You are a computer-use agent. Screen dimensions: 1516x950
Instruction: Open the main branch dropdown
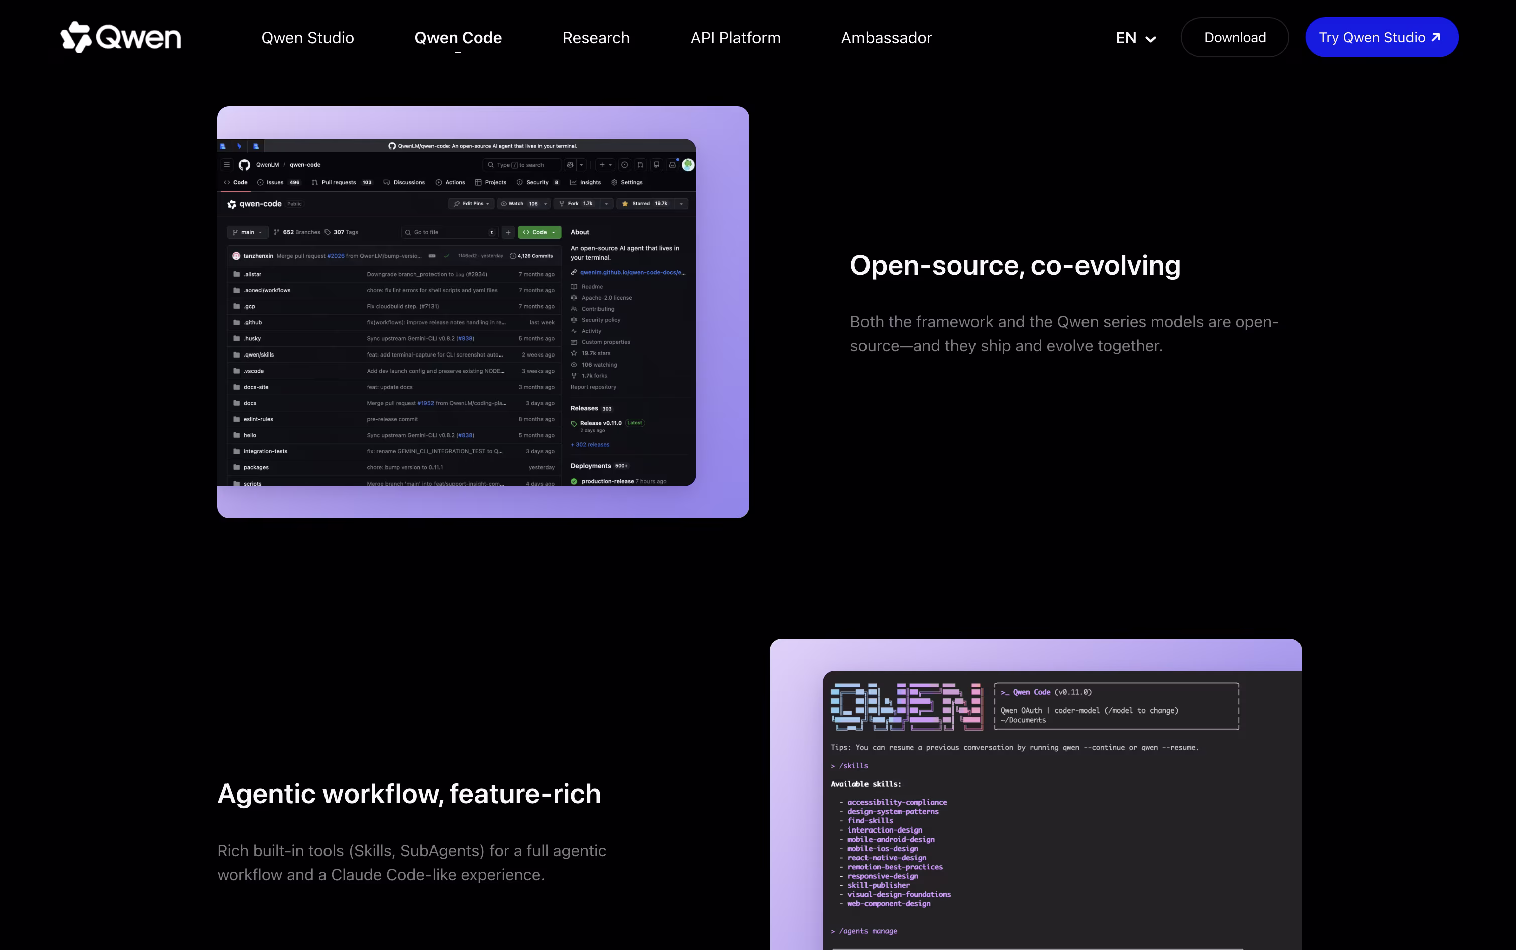coord(248,232)
